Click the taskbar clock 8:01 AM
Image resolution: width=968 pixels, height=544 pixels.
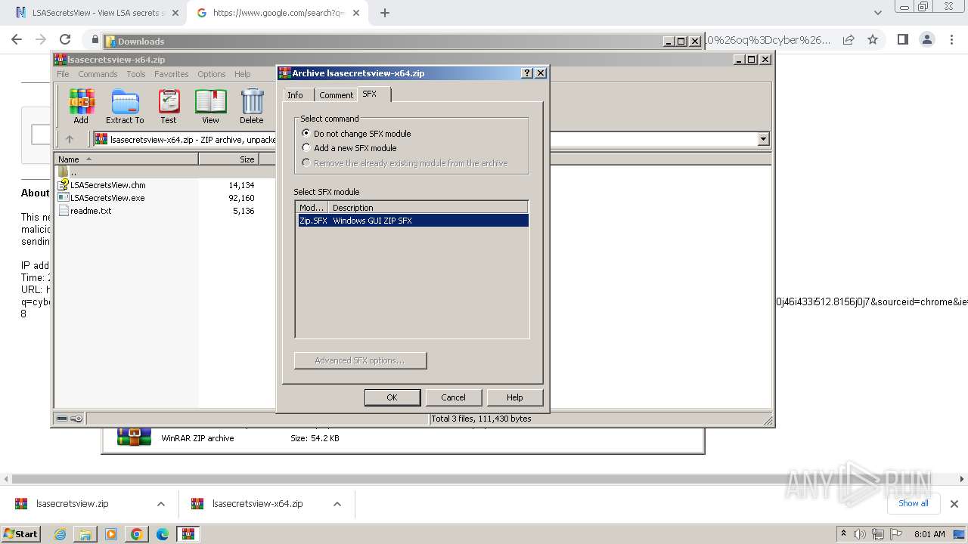click(929, 534)
